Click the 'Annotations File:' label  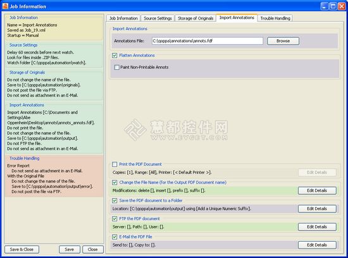(129, 41)
